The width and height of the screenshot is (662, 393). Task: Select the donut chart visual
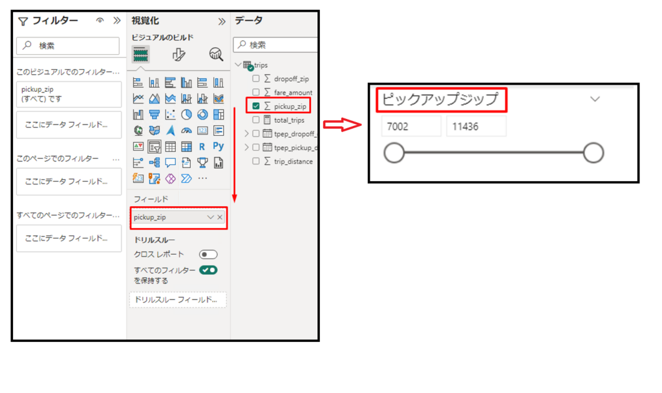(x=202, y=114)
